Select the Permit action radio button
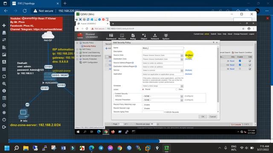 coord(143,89)
